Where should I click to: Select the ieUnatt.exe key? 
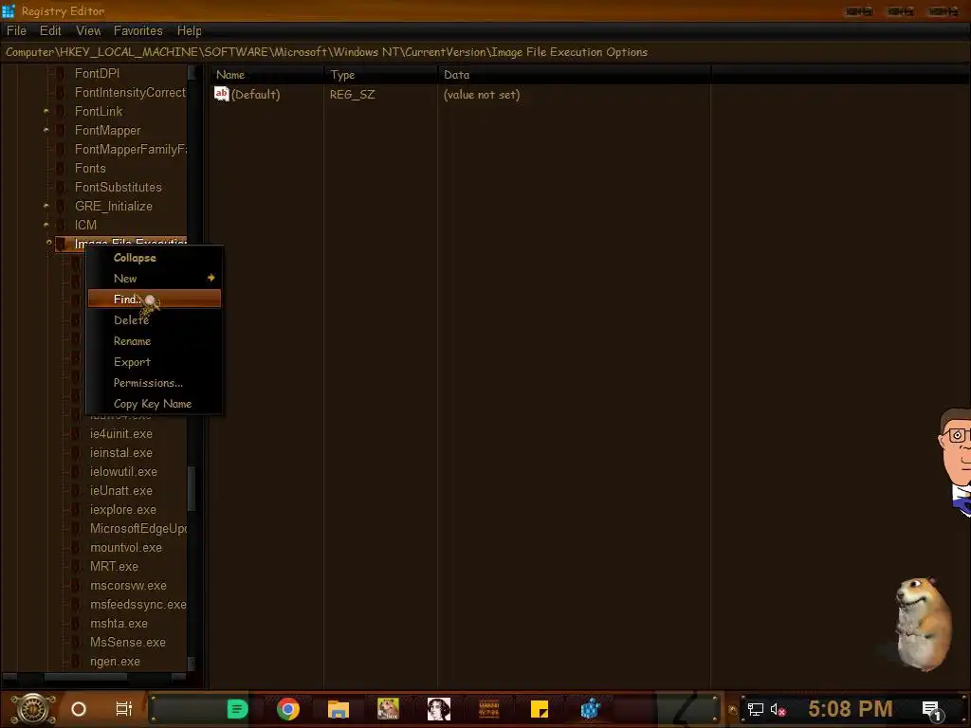121,491
